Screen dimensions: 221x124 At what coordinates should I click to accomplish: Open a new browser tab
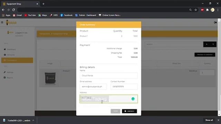tap(44, 4)
